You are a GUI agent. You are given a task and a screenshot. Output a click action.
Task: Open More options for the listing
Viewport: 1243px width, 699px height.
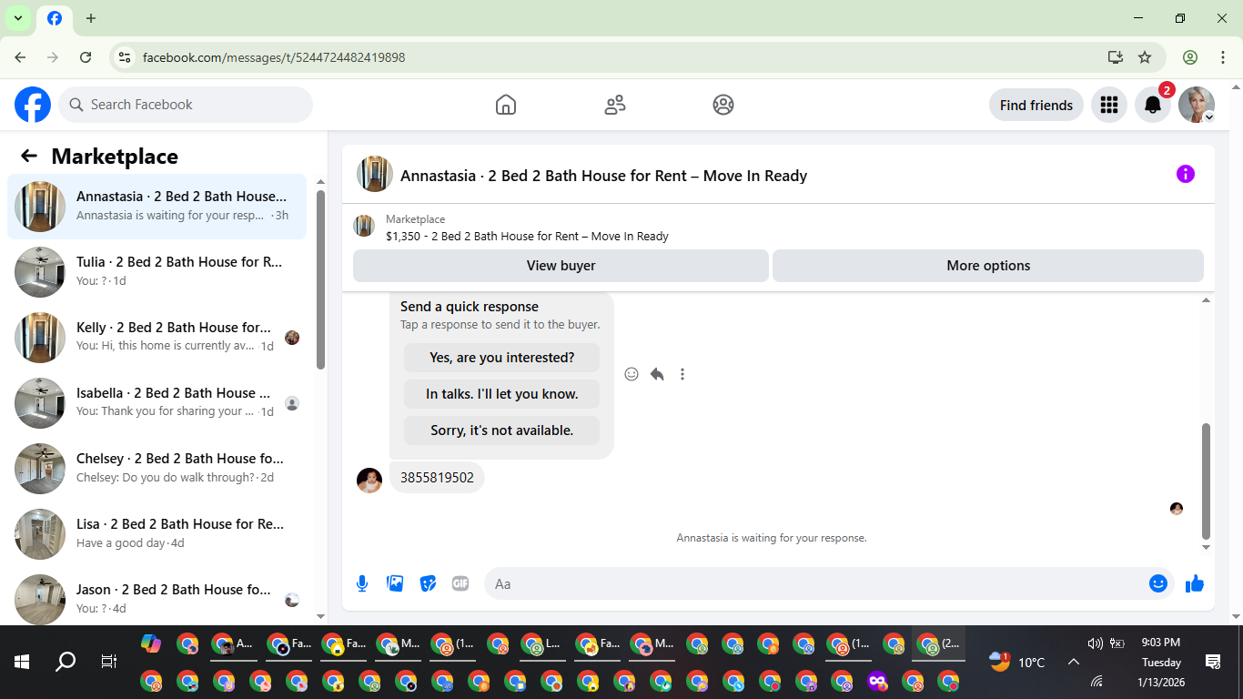[x=988, y=266]
